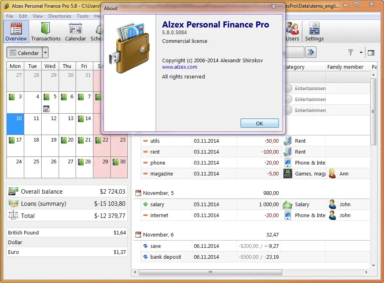384x283 pixels.
Task: Close the About dialog
Action: [x=274, y=6]
